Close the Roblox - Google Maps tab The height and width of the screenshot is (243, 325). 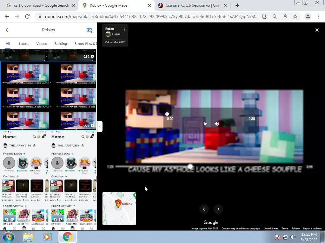(x=149, y=5)
